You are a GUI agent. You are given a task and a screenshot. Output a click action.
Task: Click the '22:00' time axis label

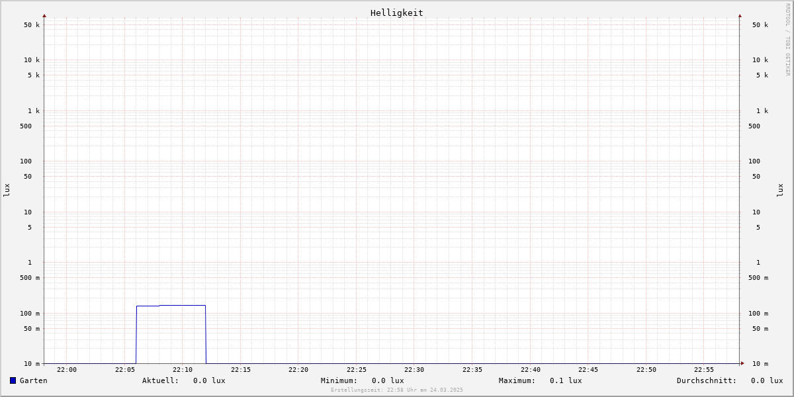click(x=67, y=370)
